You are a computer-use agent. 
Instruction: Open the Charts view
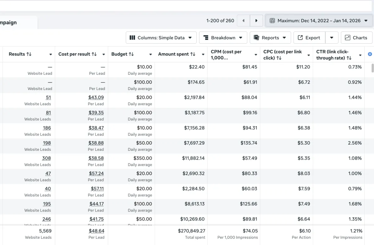coord(356,38)
